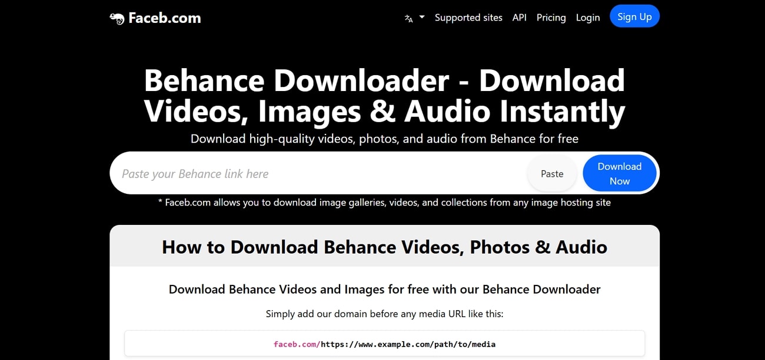
Task: Click the Paste button
Action: (551, 173)
